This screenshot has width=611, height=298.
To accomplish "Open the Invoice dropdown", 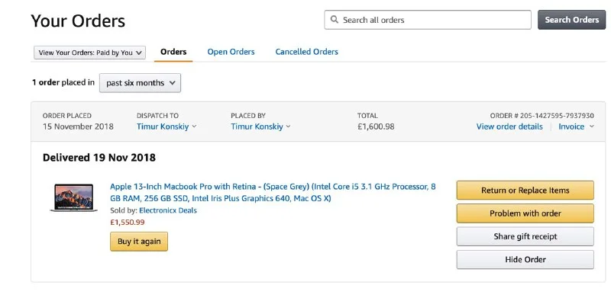I will point(576,127).
